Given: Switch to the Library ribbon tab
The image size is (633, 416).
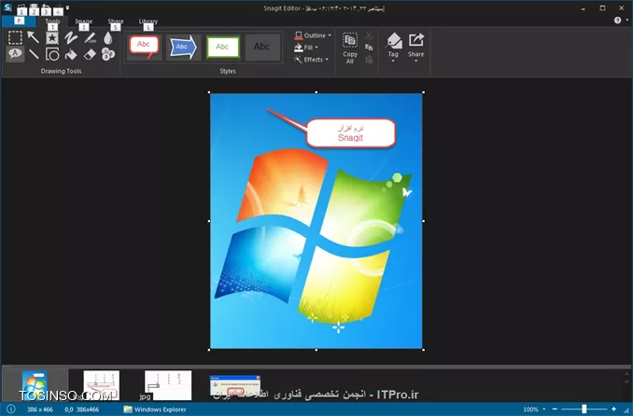Looking at the screenshot, I should click(x=148, y=21).
